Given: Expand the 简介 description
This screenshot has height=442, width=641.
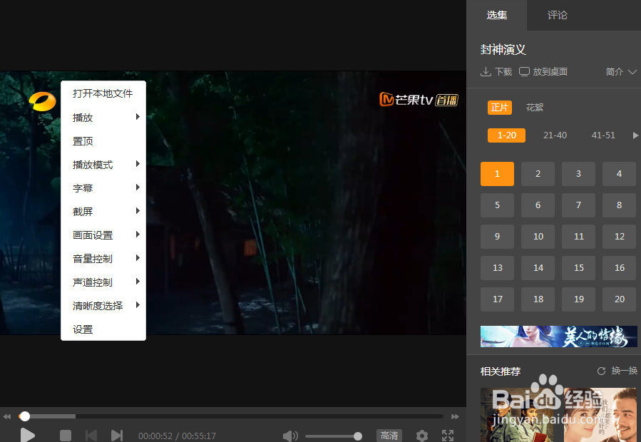Looking at the screenshot, I should coord(621,72).
